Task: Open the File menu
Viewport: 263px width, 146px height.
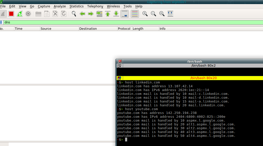Action: pyautogui.click(x=3, y=6)
